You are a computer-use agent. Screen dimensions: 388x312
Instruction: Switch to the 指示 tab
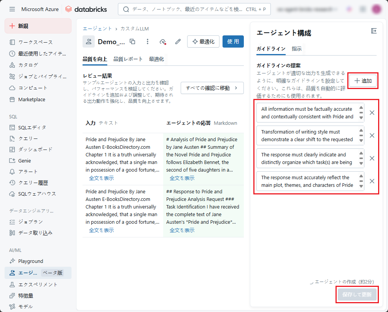297,49
